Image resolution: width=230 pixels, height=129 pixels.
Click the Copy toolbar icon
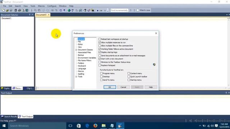pos(35,10)
